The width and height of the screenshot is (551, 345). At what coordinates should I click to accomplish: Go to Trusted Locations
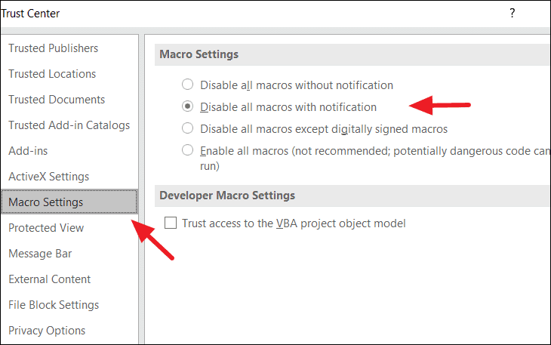pyautogui.click(x=52, y=74)
